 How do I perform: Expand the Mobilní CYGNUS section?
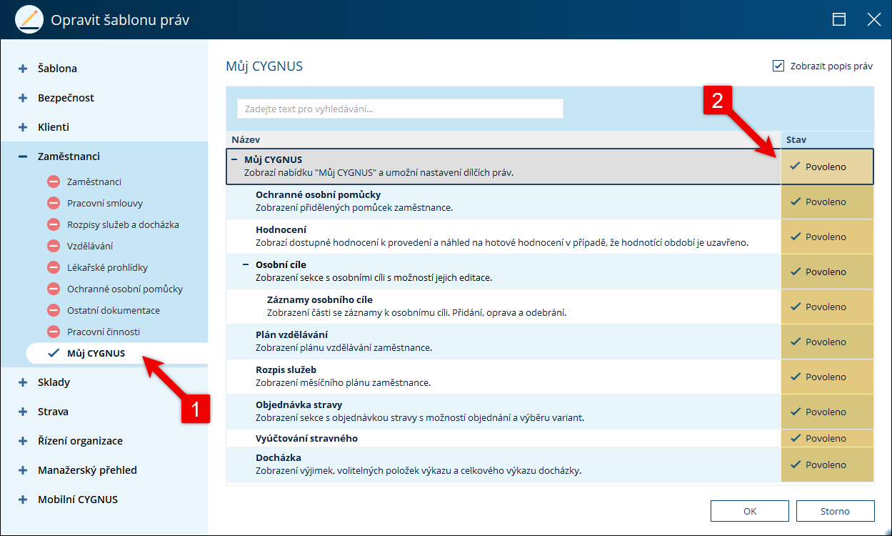pos(23,500)
